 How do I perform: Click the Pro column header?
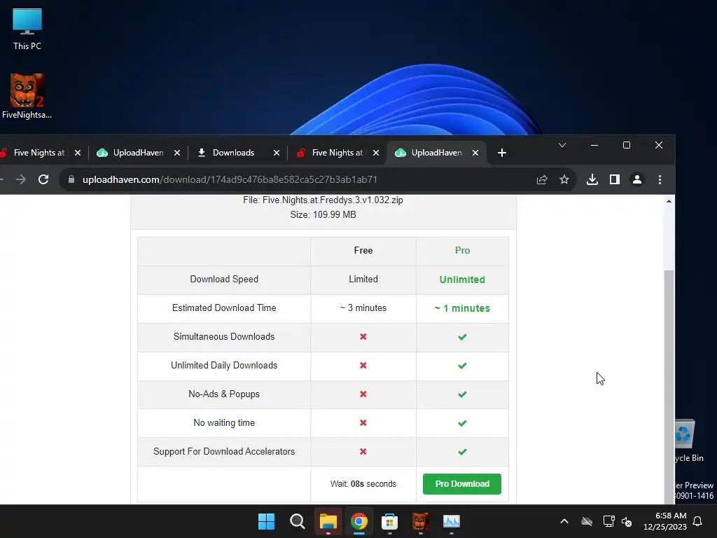462,250
